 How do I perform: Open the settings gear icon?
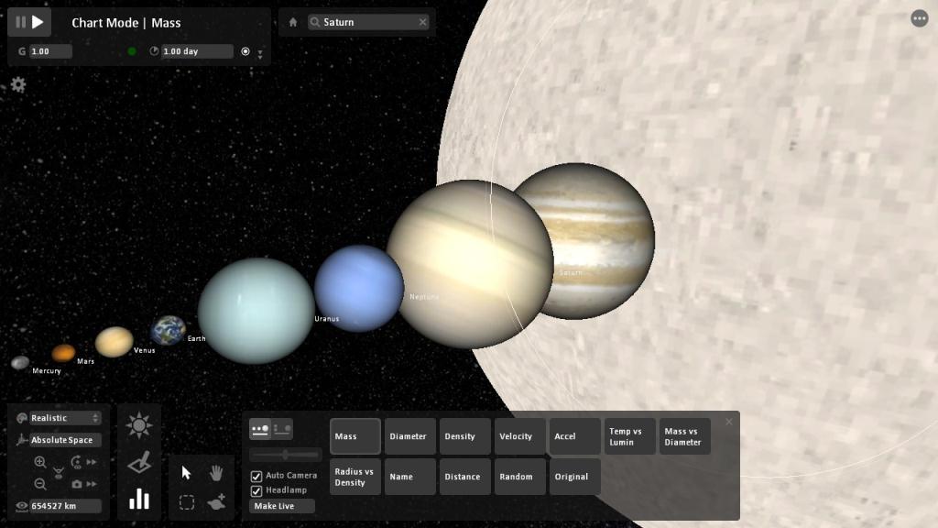click(18, 84)
